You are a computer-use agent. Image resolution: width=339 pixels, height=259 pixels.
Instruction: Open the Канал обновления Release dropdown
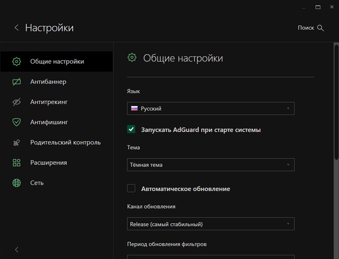(x=211, y=224)
